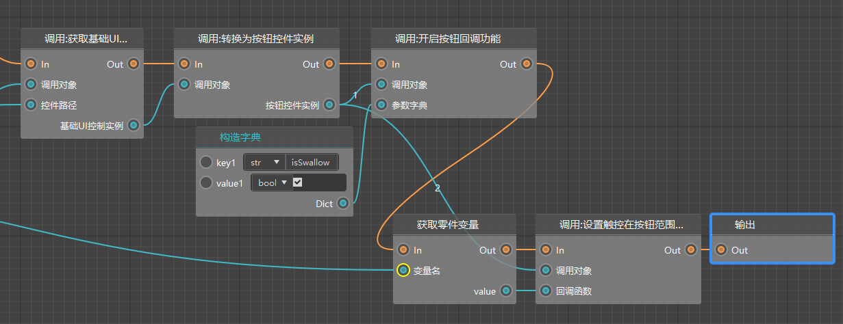
Task: Click the 控件路径 input port
Action: pyautogui.click(x=31, y=105)
